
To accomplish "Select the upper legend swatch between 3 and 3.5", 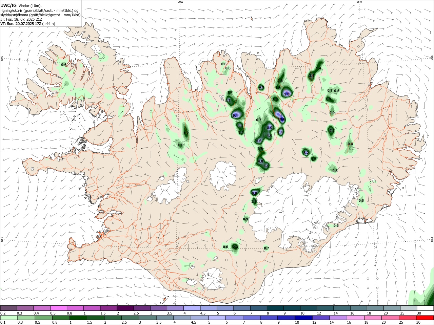I will (158, 308).
